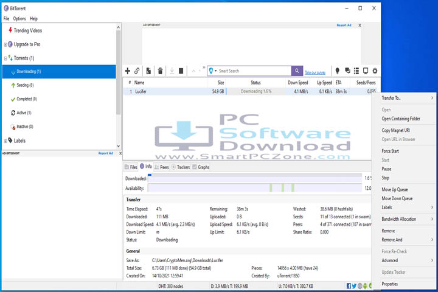The height and width of the screenshot is (292, 438).
Task: Click Report Ad link in sidebar ad
Action: pyautogui.click(x=106, y=153)
